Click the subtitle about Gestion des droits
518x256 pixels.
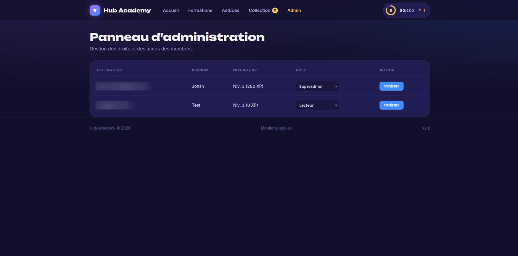[141, 49]
